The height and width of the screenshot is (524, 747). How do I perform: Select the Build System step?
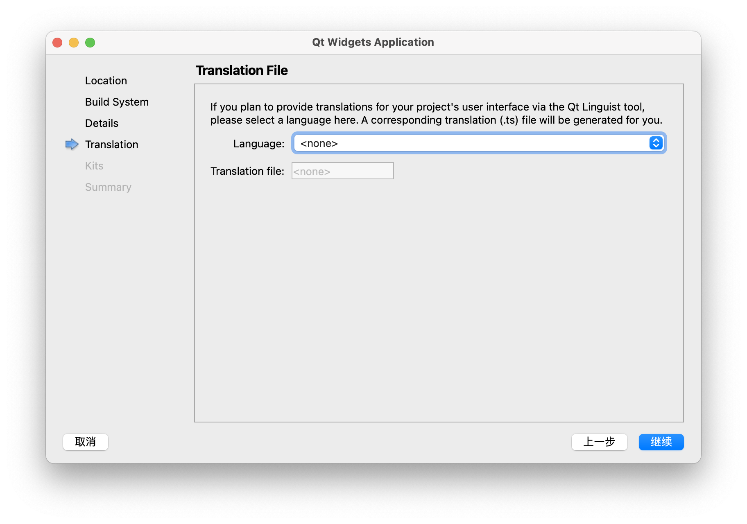(x=117, y=102)
